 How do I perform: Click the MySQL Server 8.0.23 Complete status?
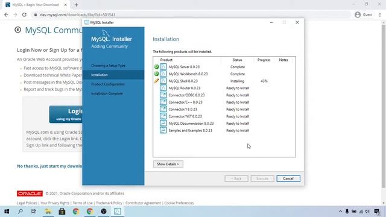(x=238, y=67)
